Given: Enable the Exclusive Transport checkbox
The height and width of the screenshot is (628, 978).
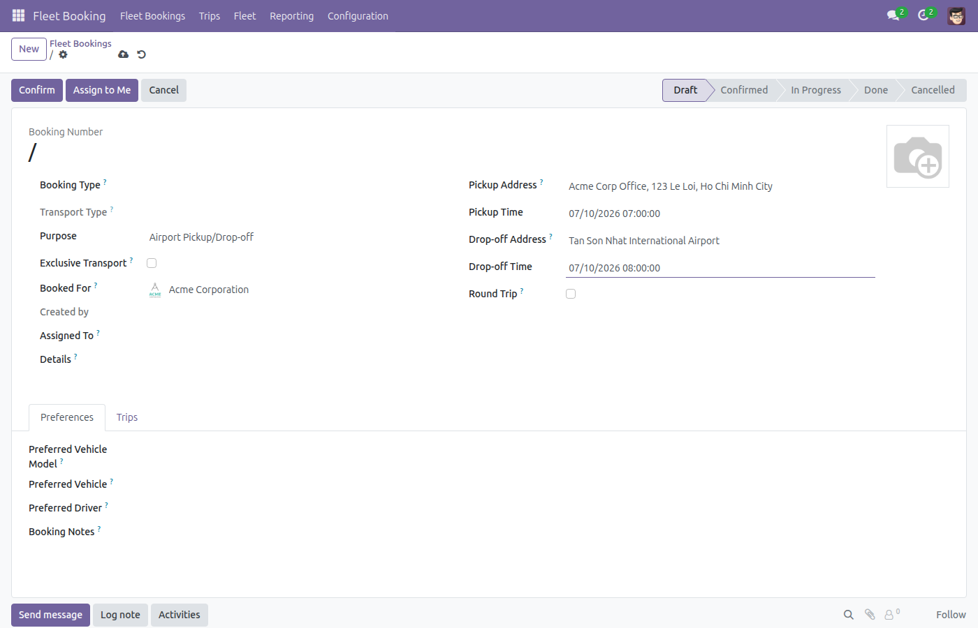Looking at the screenshot, I should (152, 263).
